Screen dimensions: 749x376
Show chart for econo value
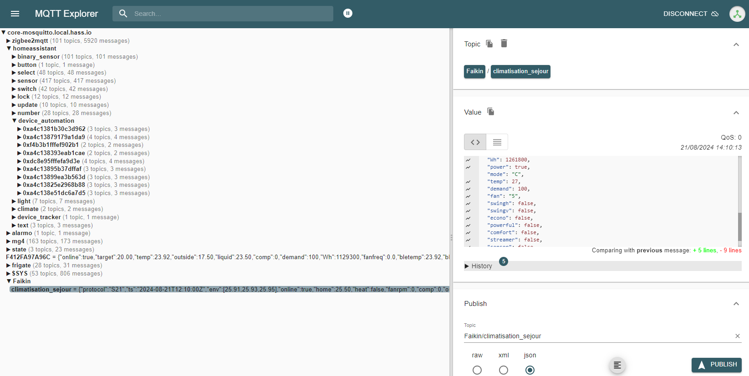pyautogui.click(x=468, y=218)
